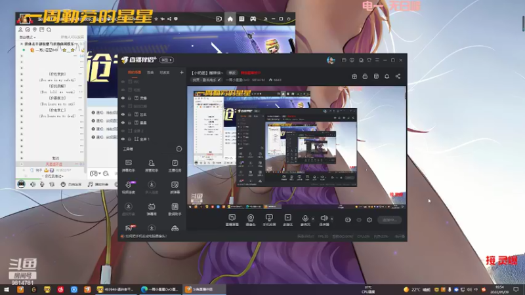Toggle visibility of the 全屏 2 source

(123, 130)
